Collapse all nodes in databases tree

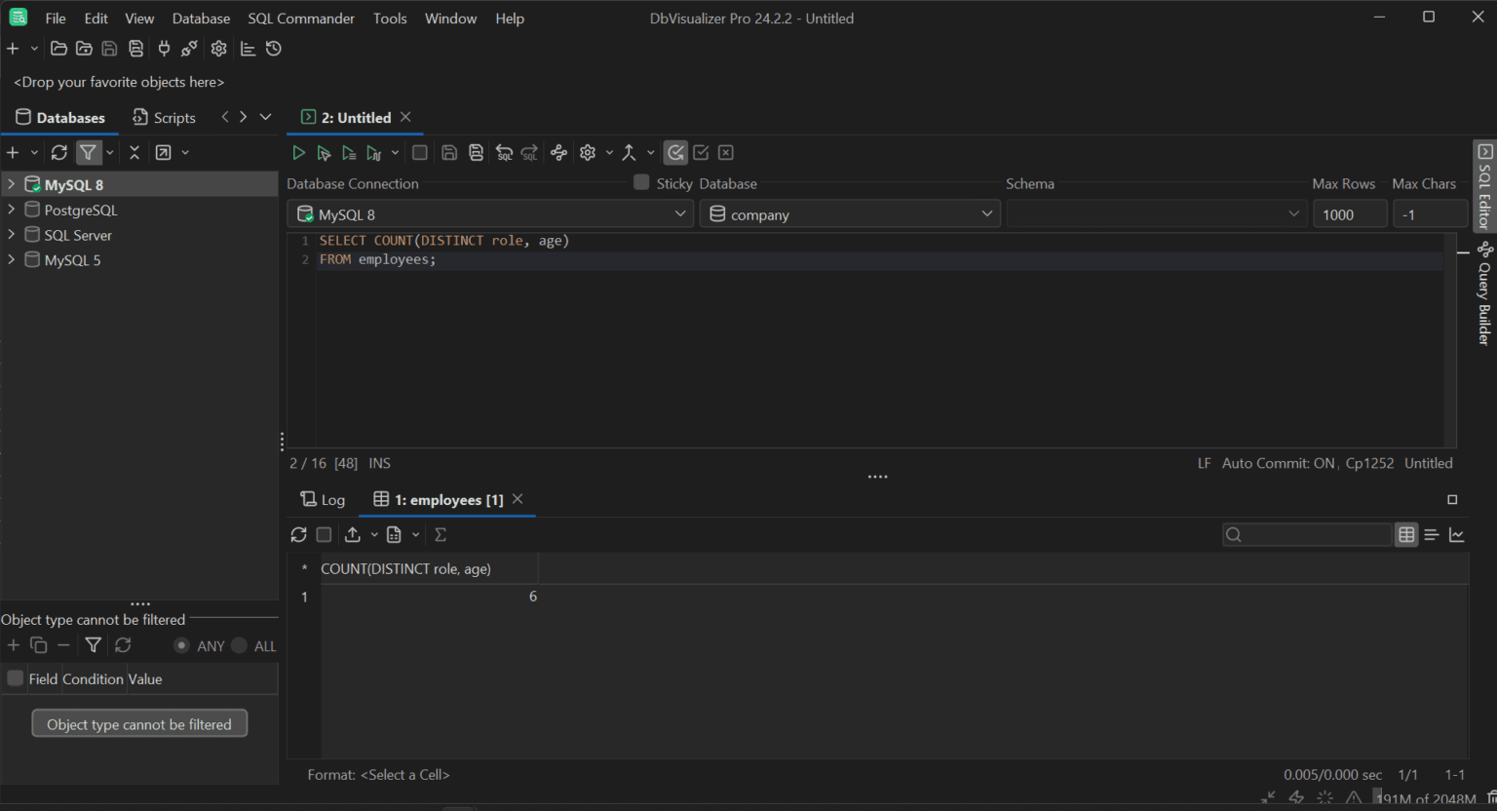134,153
